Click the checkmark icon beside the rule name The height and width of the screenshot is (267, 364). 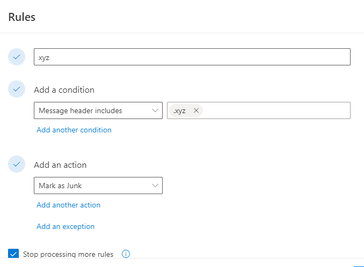(17, 57)
